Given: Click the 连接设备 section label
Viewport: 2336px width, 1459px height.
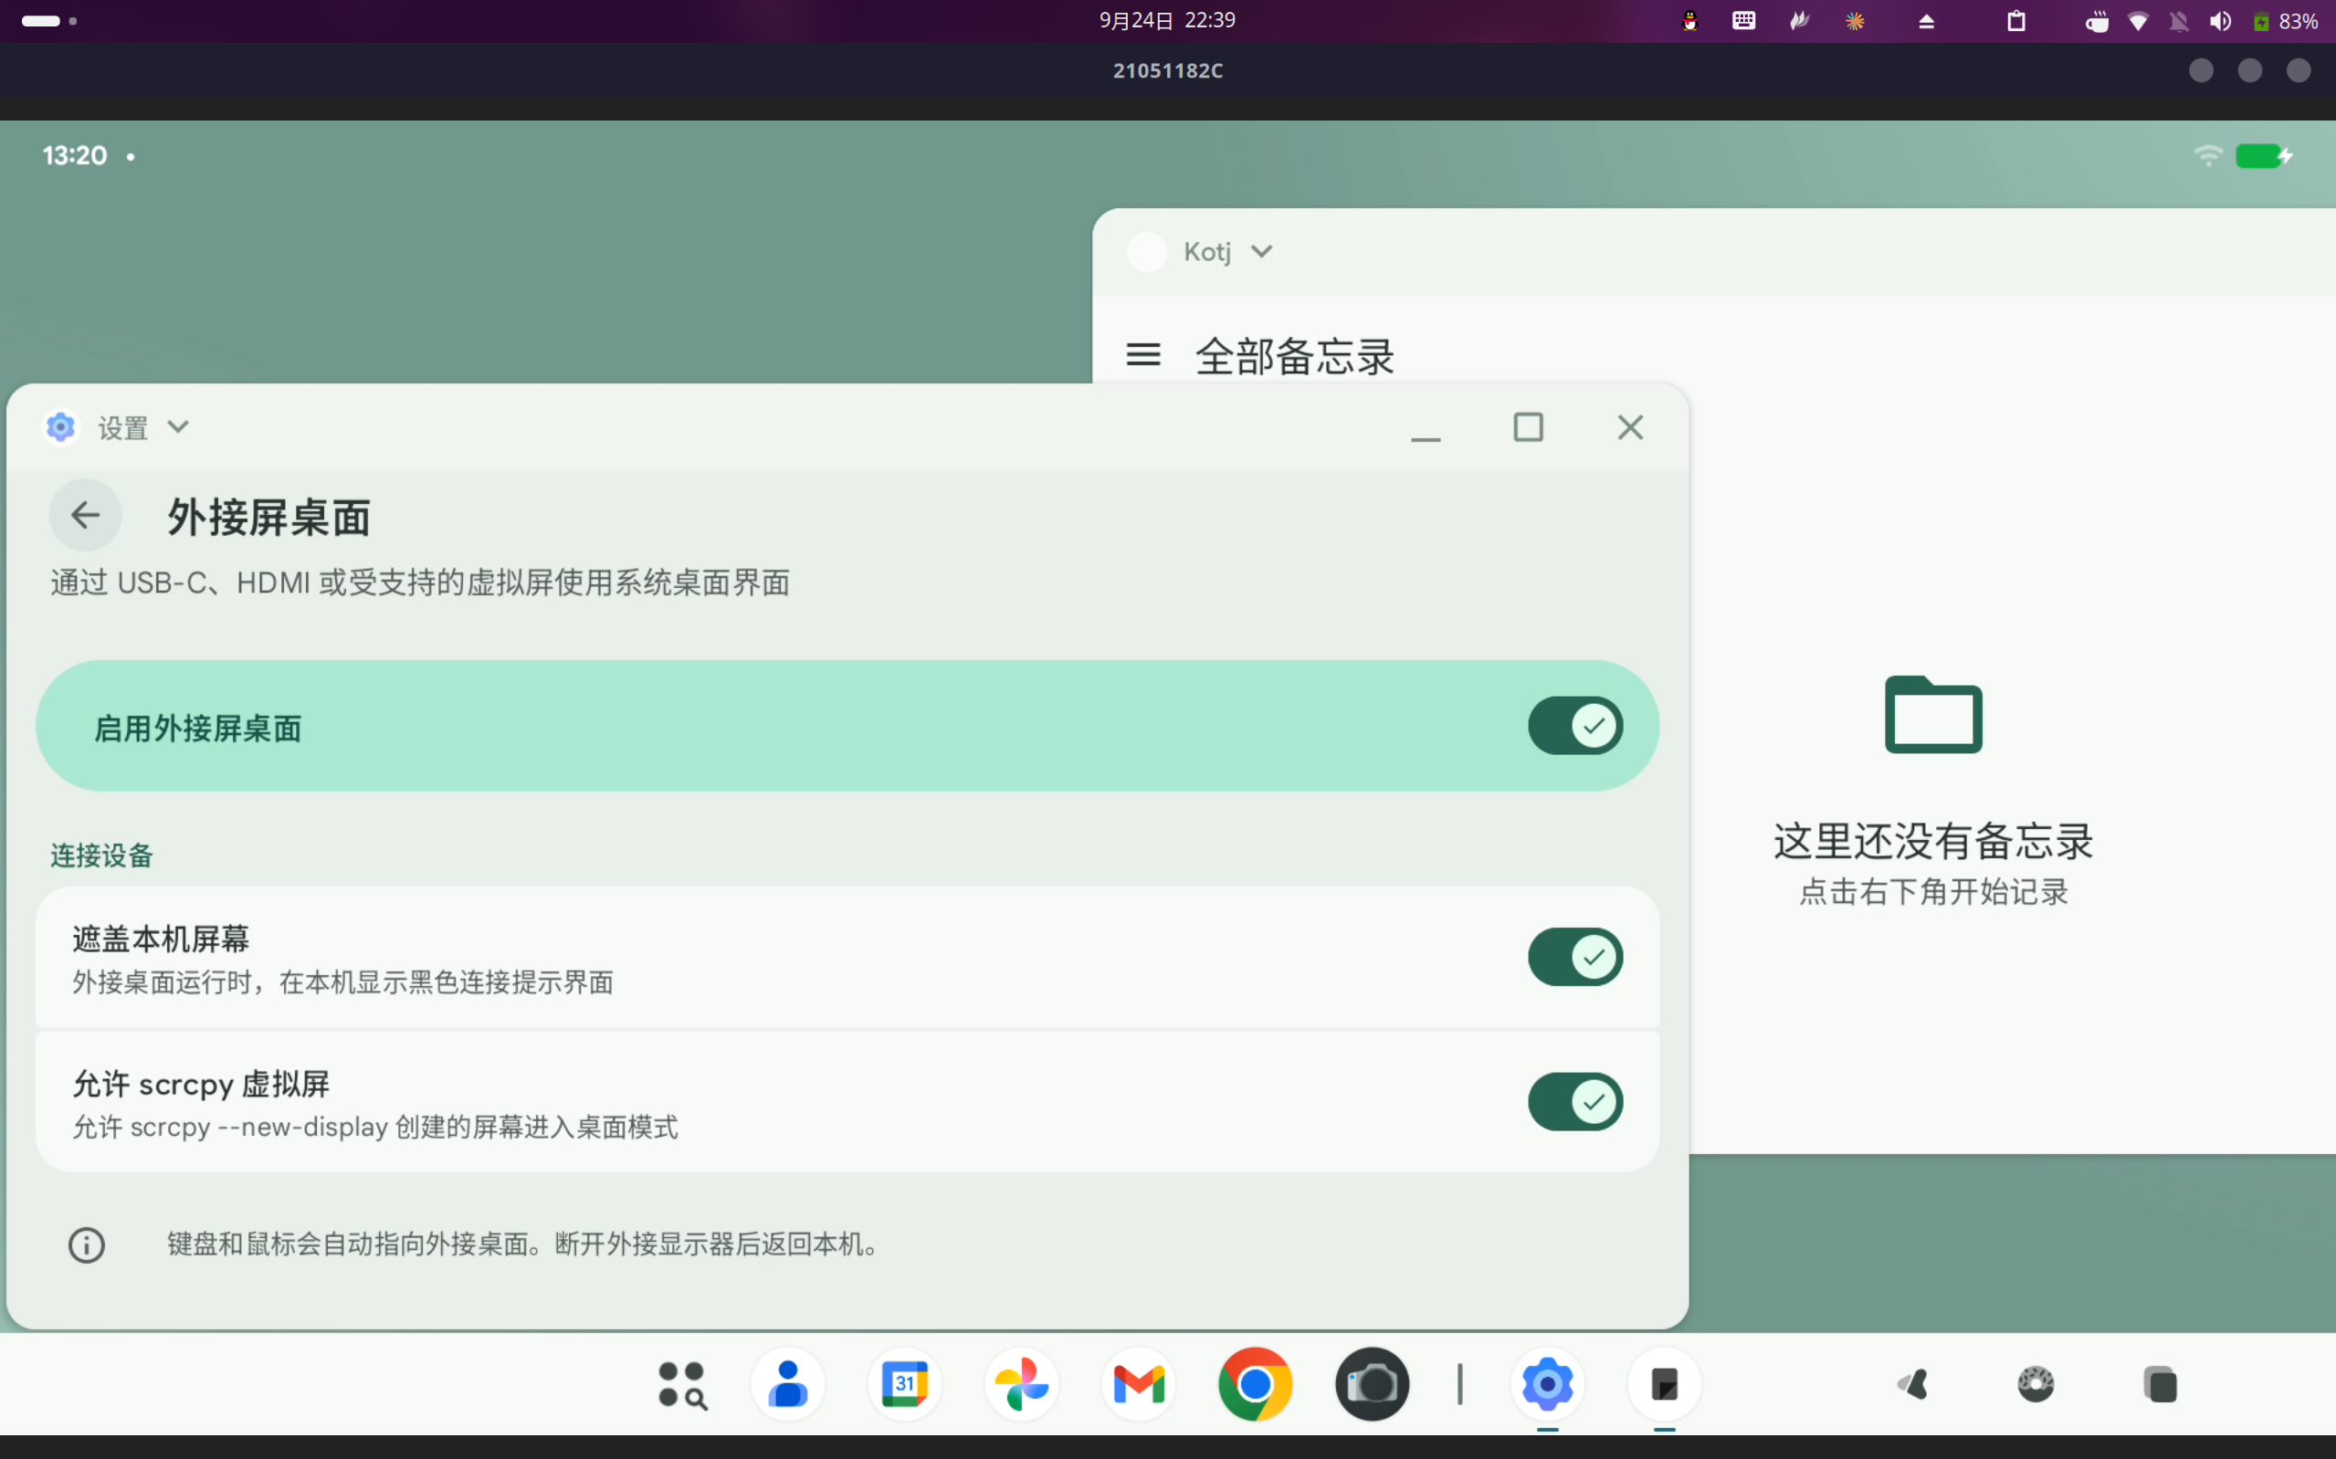Looking at the screenshot, I should coord(101,855).
